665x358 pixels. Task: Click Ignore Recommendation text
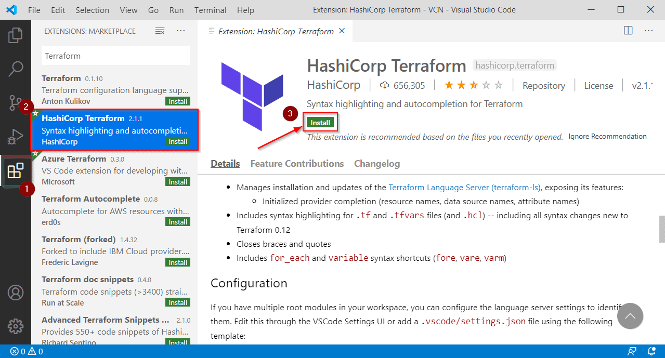607,136
